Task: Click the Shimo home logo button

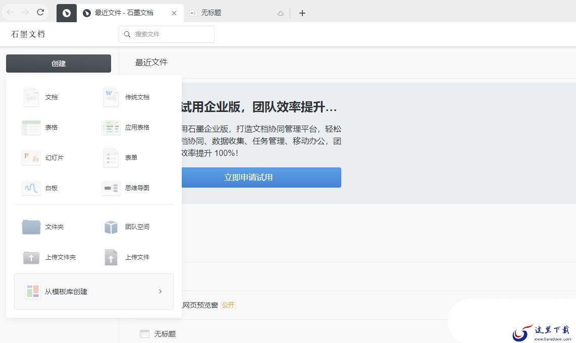Action: (x=67, y=13)
